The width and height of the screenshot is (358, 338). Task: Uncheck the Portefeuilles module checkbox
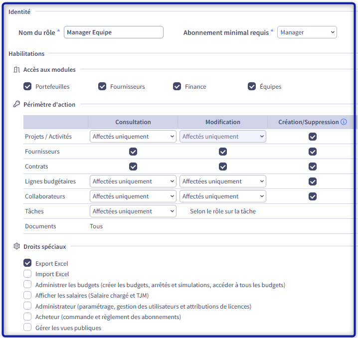point(27,87)
